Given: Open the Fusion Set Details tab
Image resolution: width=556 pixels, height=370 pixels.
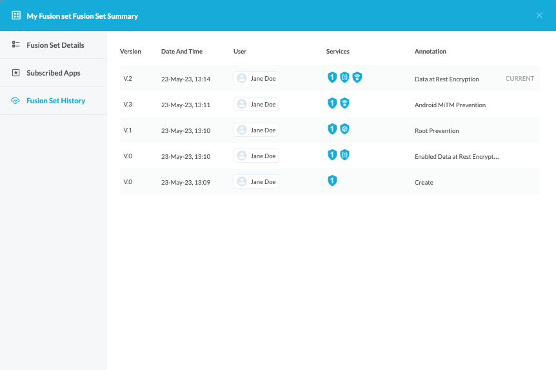Looking at the screenshot, I should coord(55,45).
